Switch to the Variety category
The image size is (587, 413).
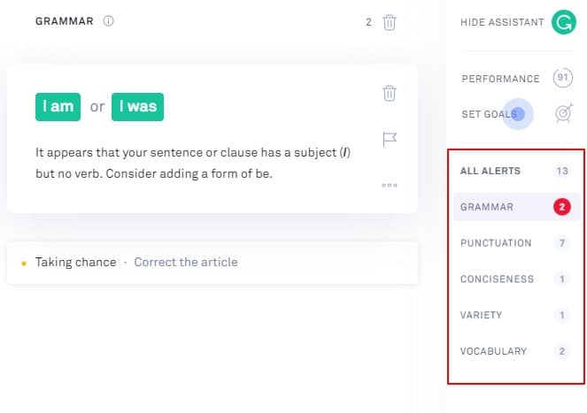tap(515, 315)
